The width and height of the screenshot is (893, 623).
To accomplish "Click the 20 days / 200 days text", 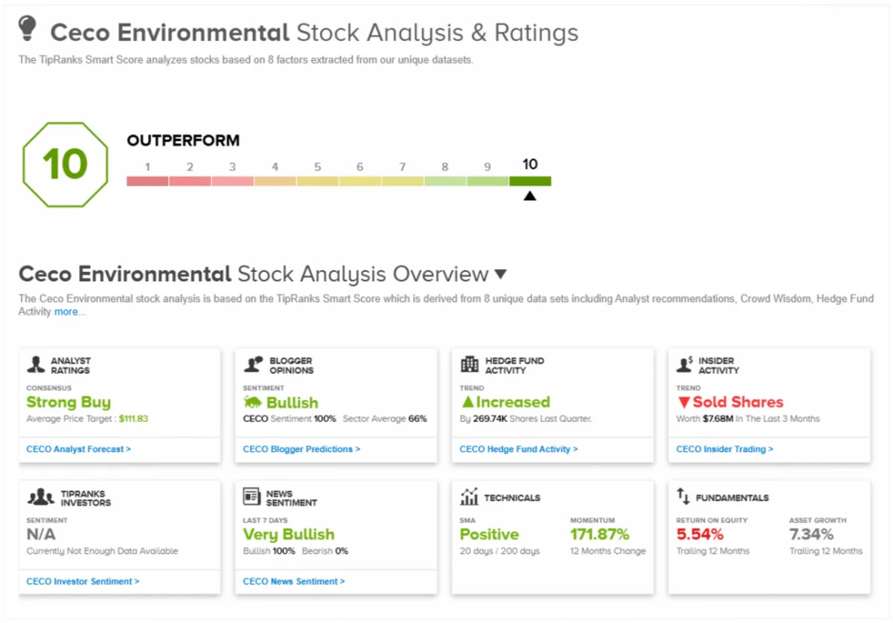I will [x=500, y=551].
